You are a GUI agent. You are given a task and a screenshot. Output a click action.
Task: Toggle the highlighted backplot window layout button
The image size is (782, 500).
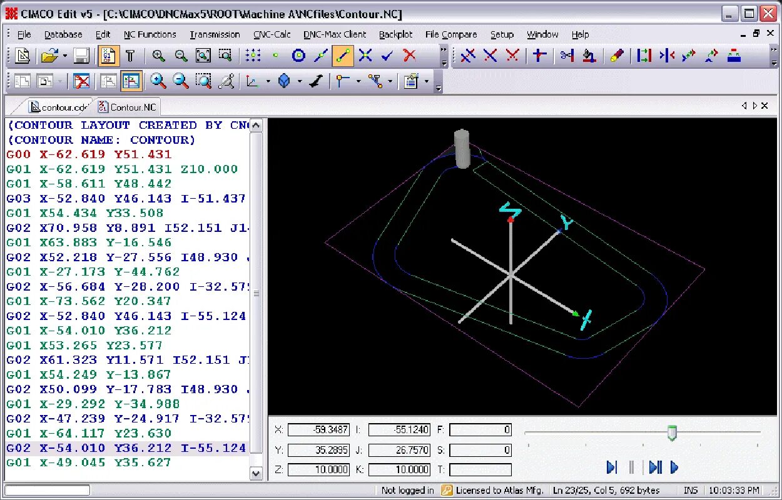pyautogui.click(x=131, y=81)
